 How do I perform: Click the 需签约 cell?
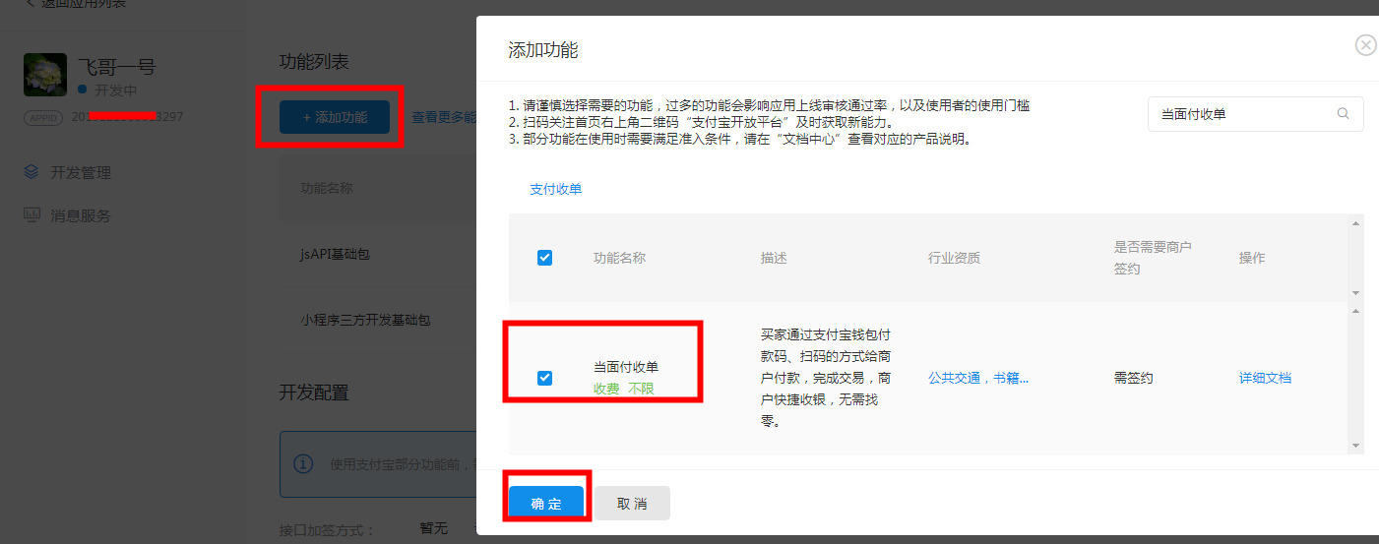click(x=1133, y=378)
